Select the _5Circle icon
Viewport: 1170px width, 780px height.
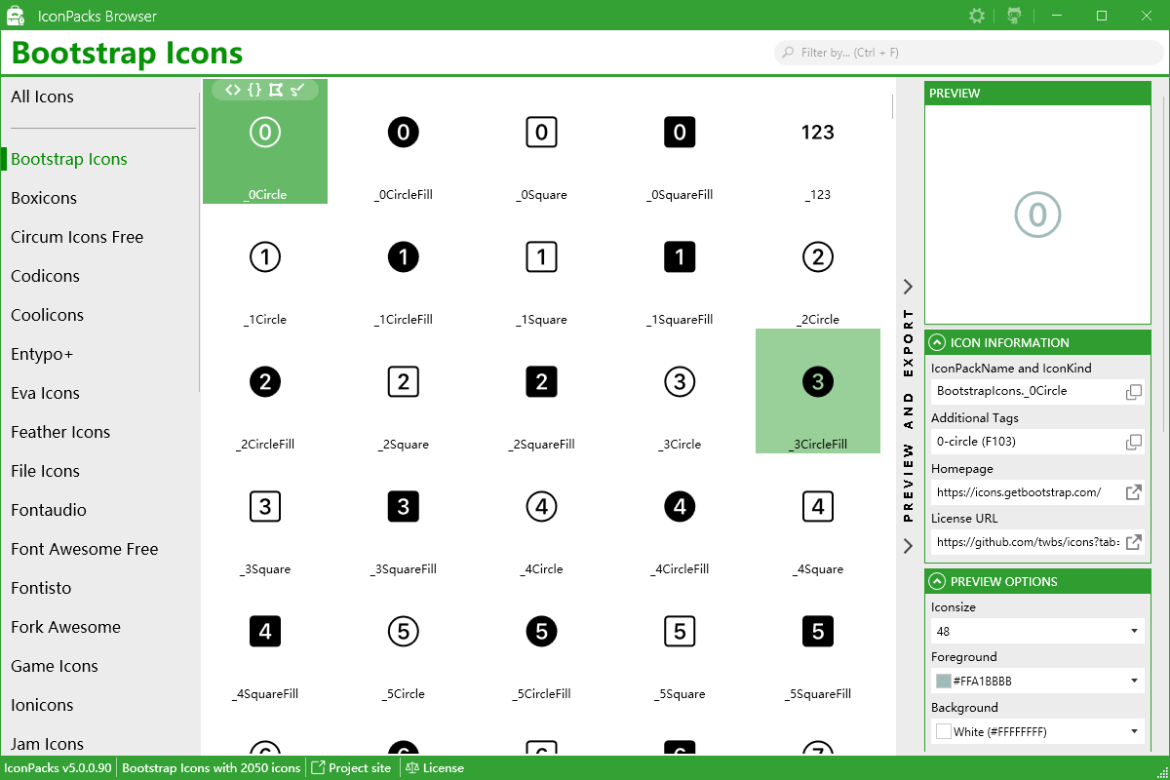(404, 641)
